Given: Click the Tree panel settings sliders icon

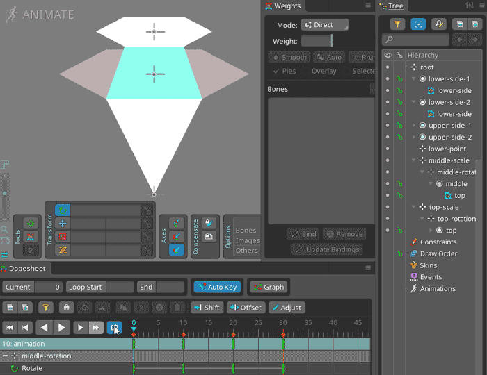Looking at the screenshot, I should [x=469, y=6].
